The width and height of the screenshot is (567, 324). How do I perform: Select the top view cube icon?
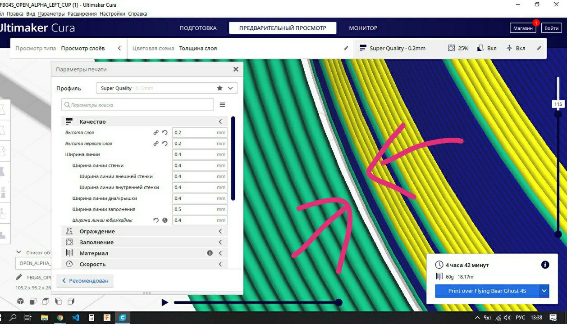pos(46,301)
